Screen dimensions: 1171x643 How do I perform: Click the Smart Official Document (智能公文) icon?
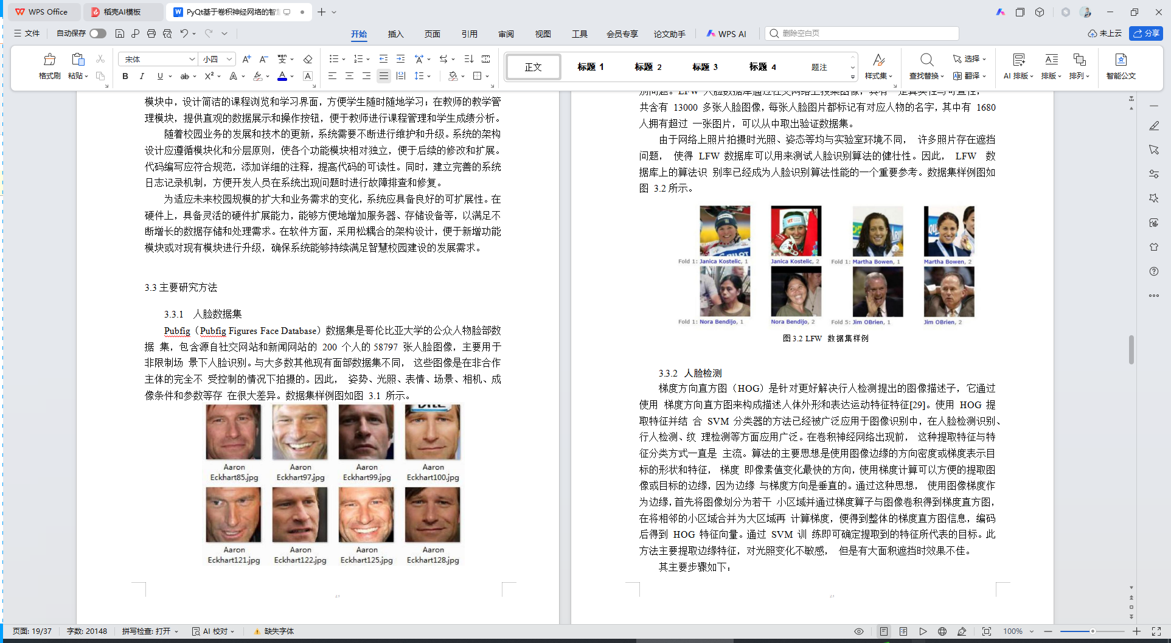(x=1121, y=60)
